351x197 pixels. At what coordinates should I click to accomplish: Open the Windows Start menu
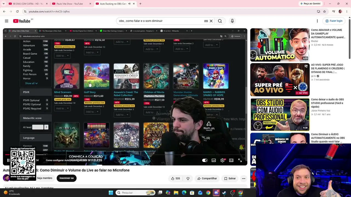[x=111, y=193]
